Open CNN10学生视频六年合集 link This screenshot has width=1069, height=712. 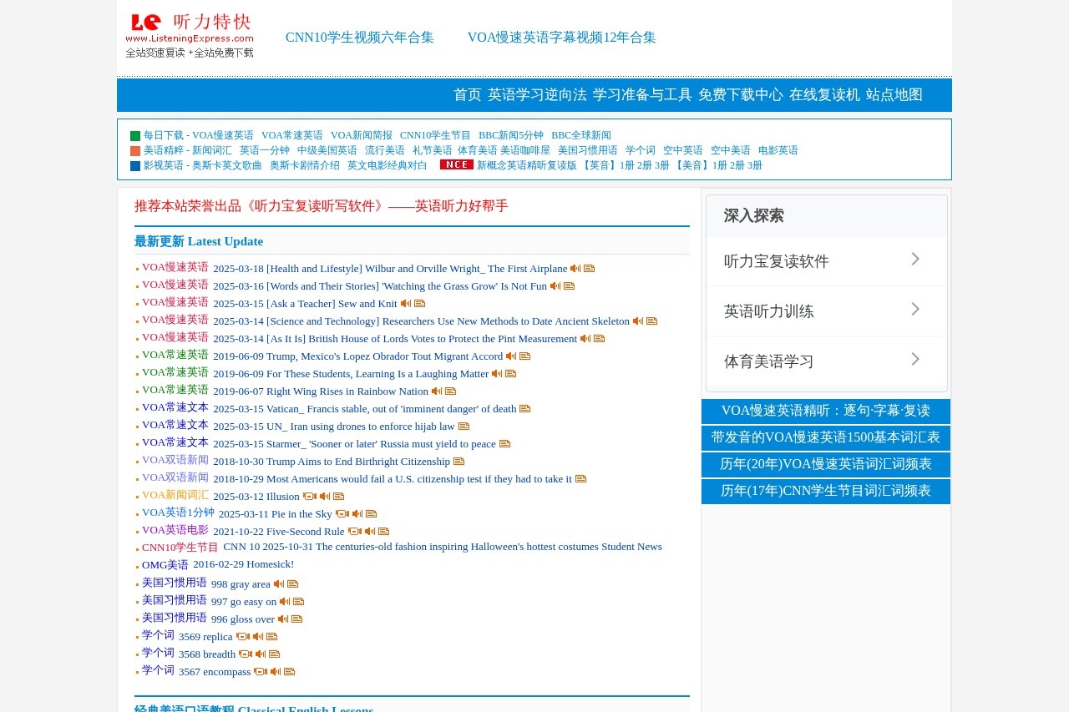[x=359, y=38]
